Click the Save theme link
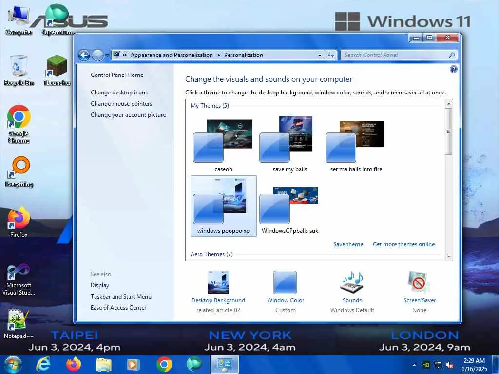 point(348,244)
